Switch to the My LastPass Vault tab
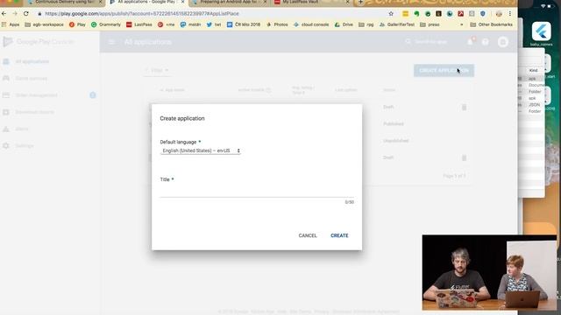This screenshot has width=561, height=315. [311, 2]
